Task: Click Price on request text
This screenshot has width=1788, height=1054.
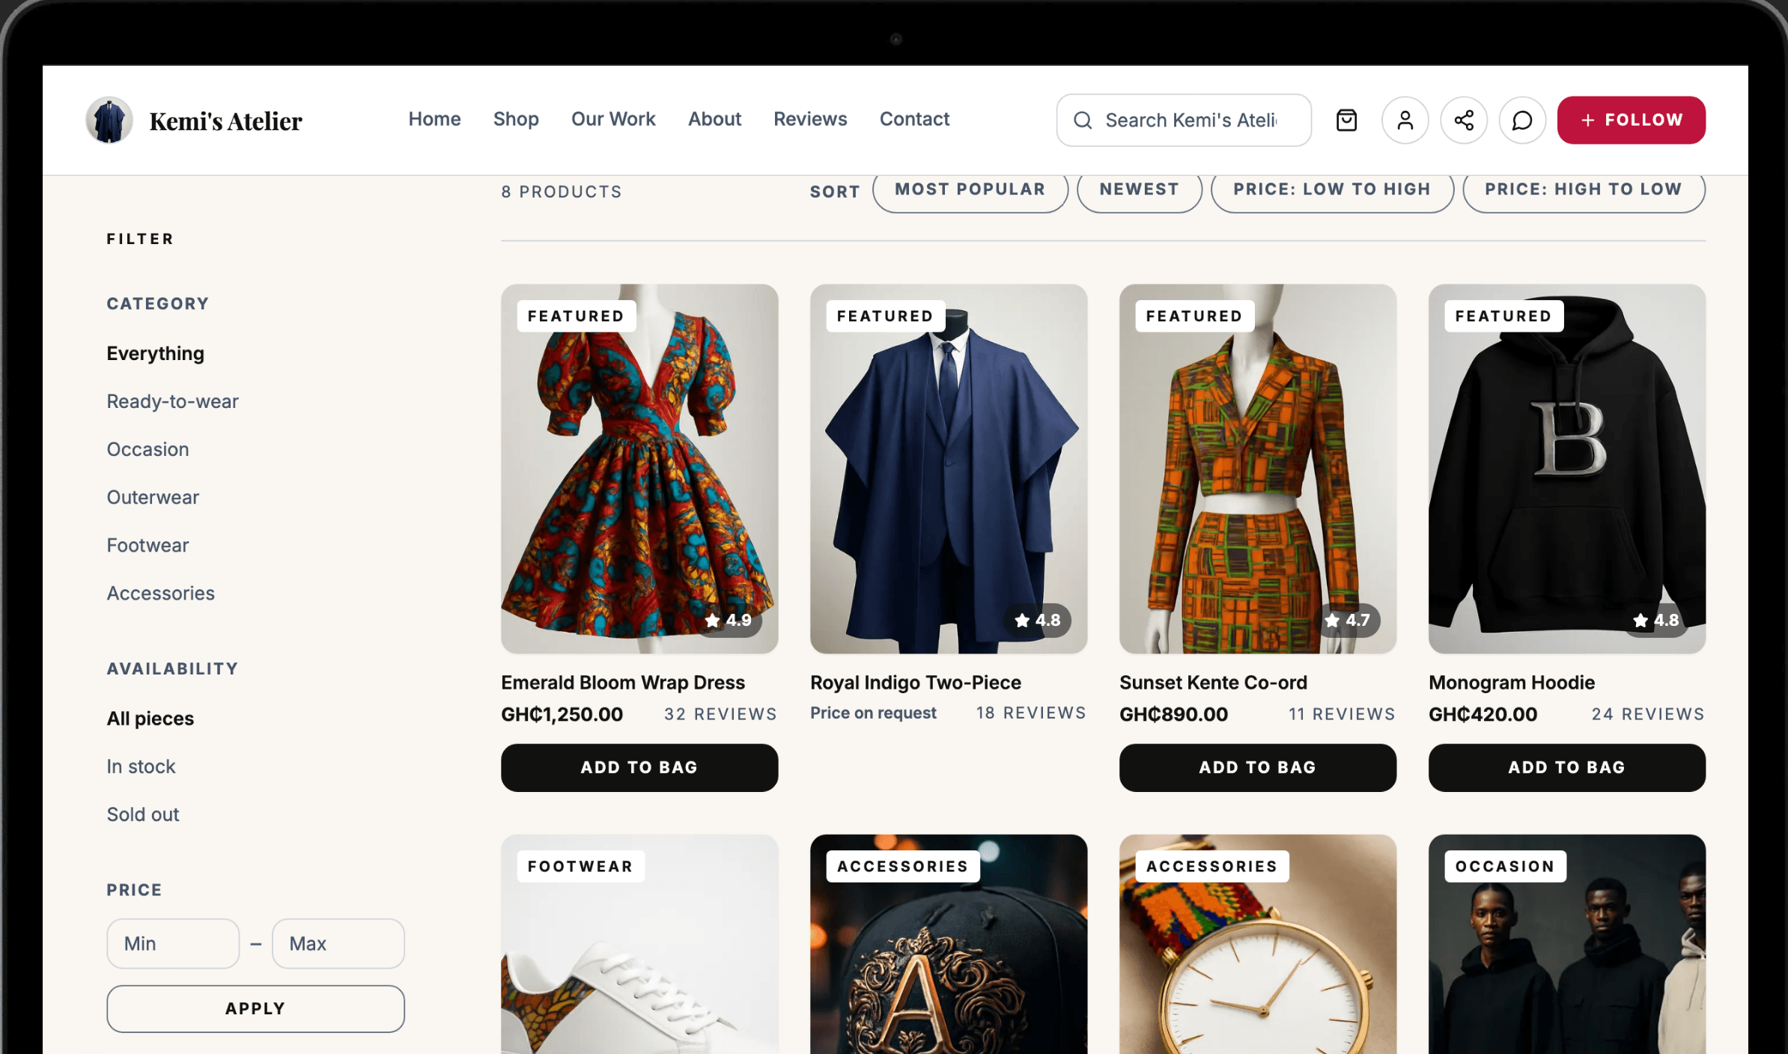Action: coord(873,713)
